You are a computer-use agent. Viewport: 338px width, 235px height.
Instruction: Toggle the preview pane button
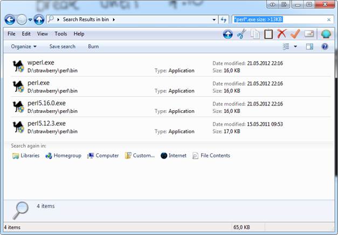coord(309,47)
